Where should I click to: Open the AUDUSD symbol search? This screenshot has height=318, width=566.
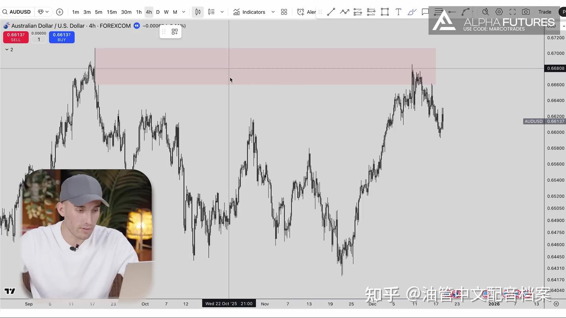(17, 12)
